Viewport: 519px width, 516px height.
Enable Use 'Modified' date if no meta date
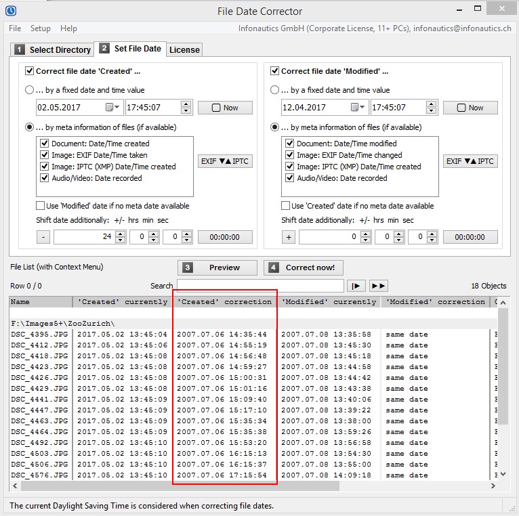click(x=40, y=206)
